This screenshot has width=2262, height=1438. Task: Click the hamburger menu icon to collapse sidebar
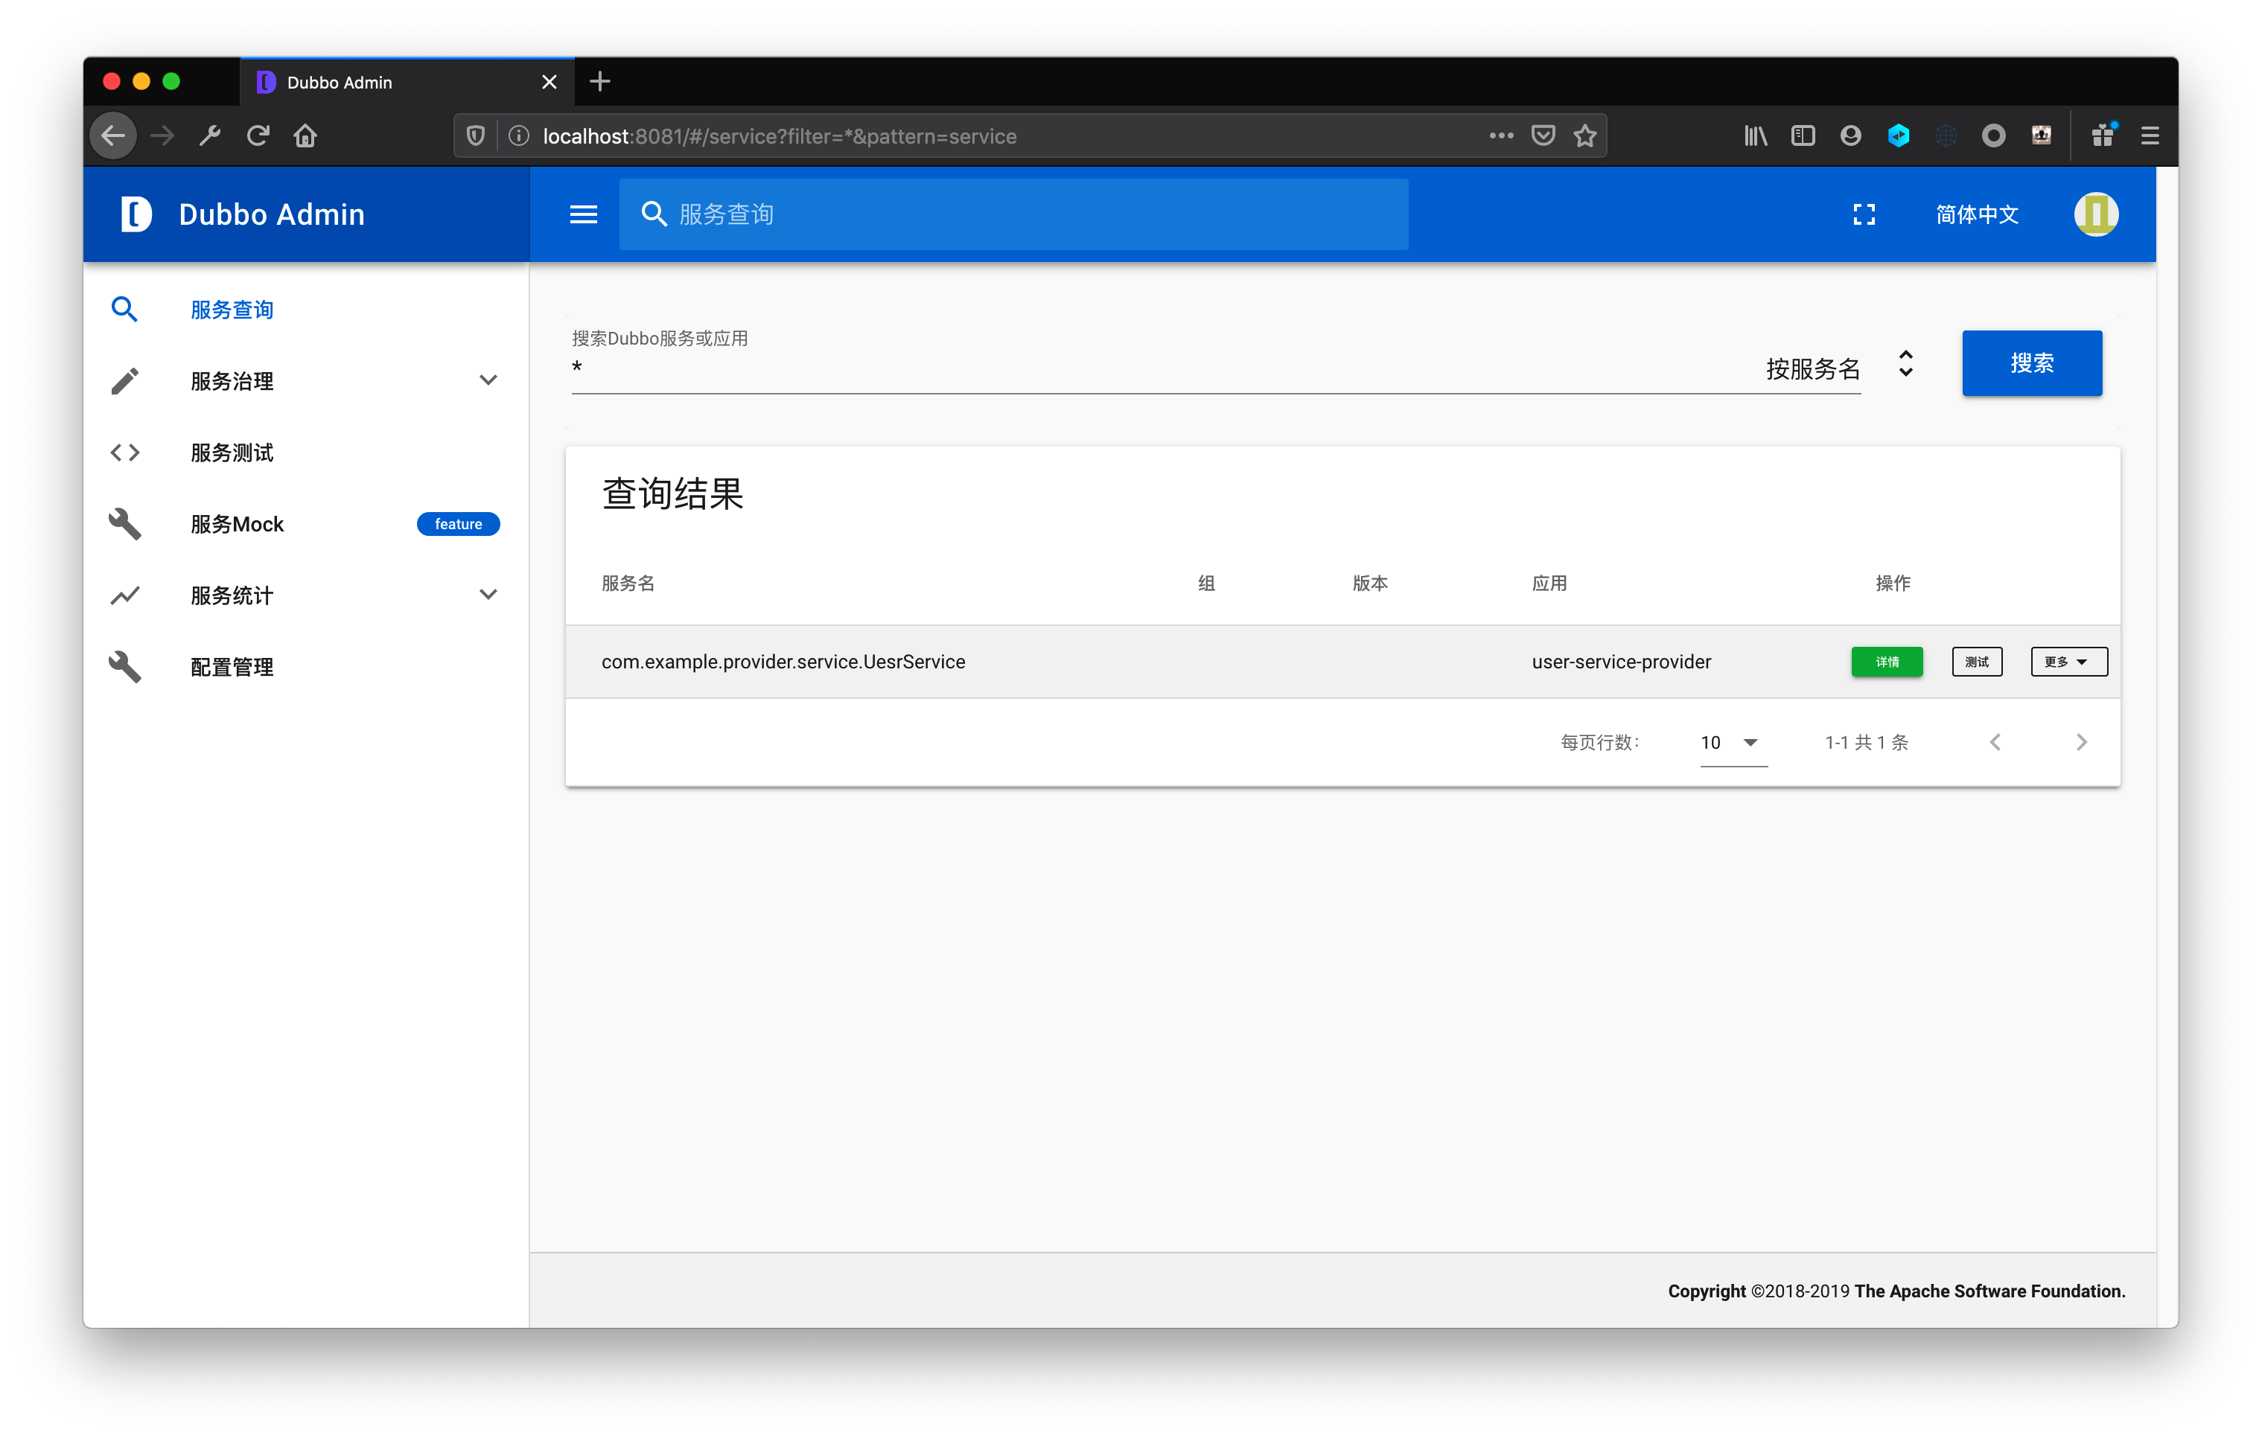[x=583, y=214]
